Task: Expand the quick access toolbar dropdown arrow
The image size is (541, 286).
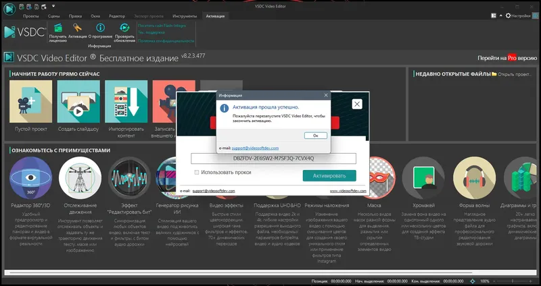Action: coord(53,6)
